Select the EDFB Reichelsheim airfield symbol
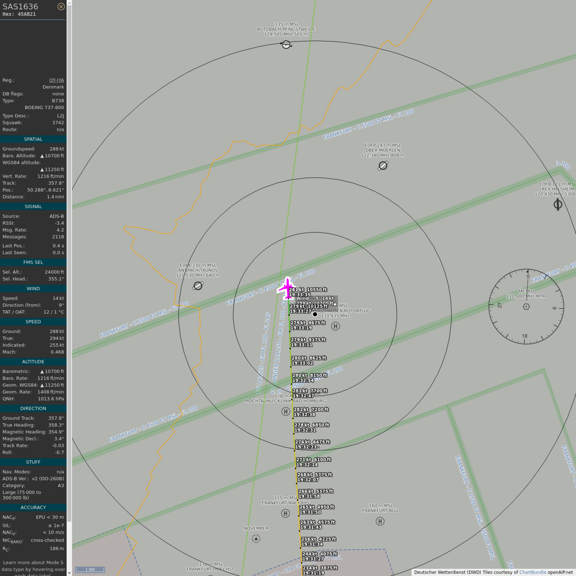This screenshot has height=576, width=576. 558,205
